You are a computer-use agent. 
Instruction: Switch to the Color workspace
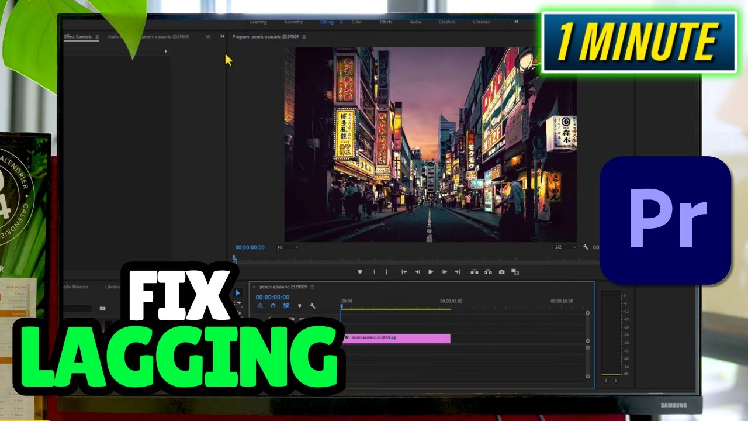[x=356, y=22]
